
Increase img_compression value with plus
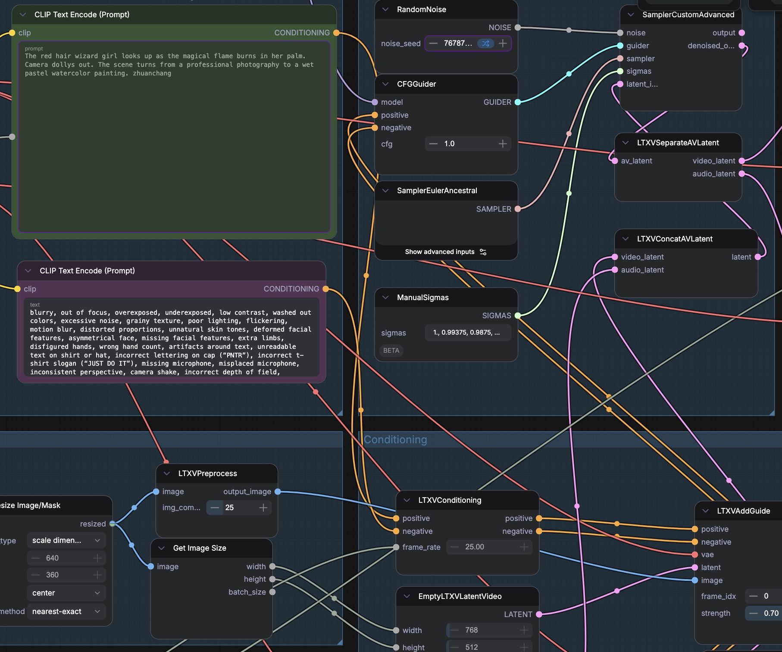263,508
